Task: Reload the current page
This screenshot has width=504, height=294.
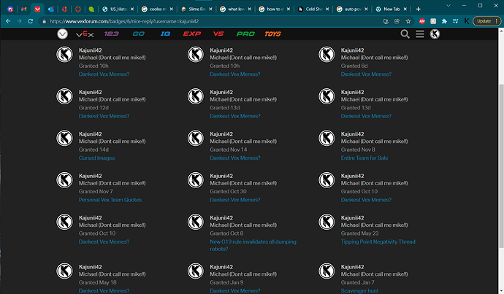Action: point(30,21)
